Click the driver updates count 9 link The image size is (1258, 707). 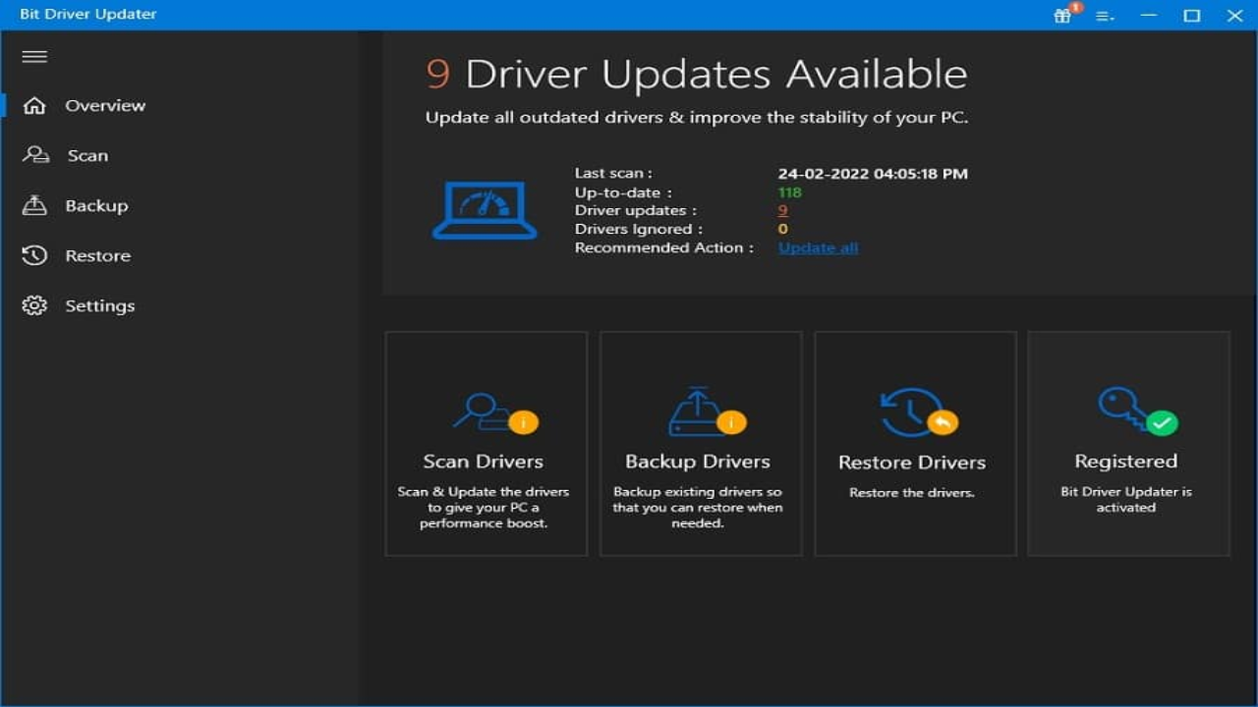click(783, 210)
